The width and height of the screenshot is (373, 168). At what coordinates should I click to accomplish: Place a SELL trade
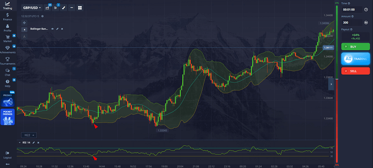[356, 71]
